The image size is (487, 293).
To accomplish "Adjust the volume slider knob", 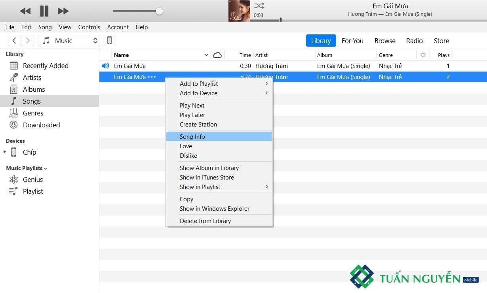I will pos(159,11).
